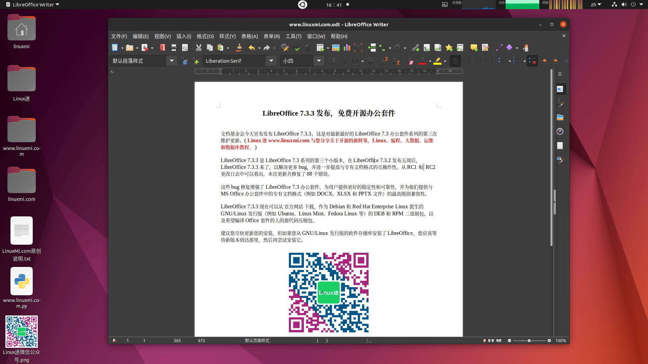This screenshot has width=648, height=364.
Task: Toggle formatting marks pilcrow
Action: pos(307,48)
